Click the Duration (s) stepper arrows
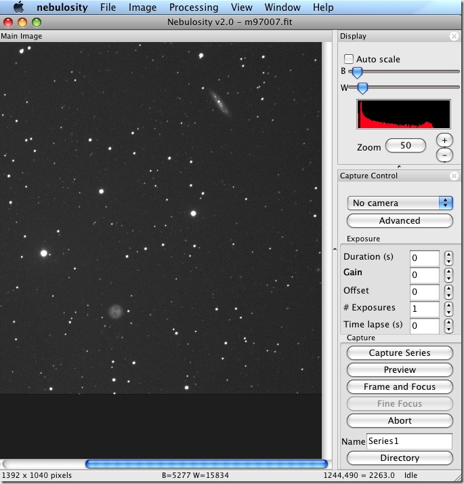 coord(448,258)
